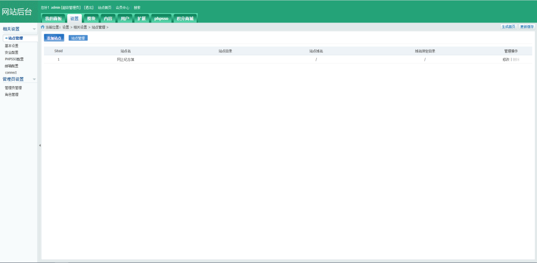
Task: Go to the 扩展 tab
Action: 141,18
